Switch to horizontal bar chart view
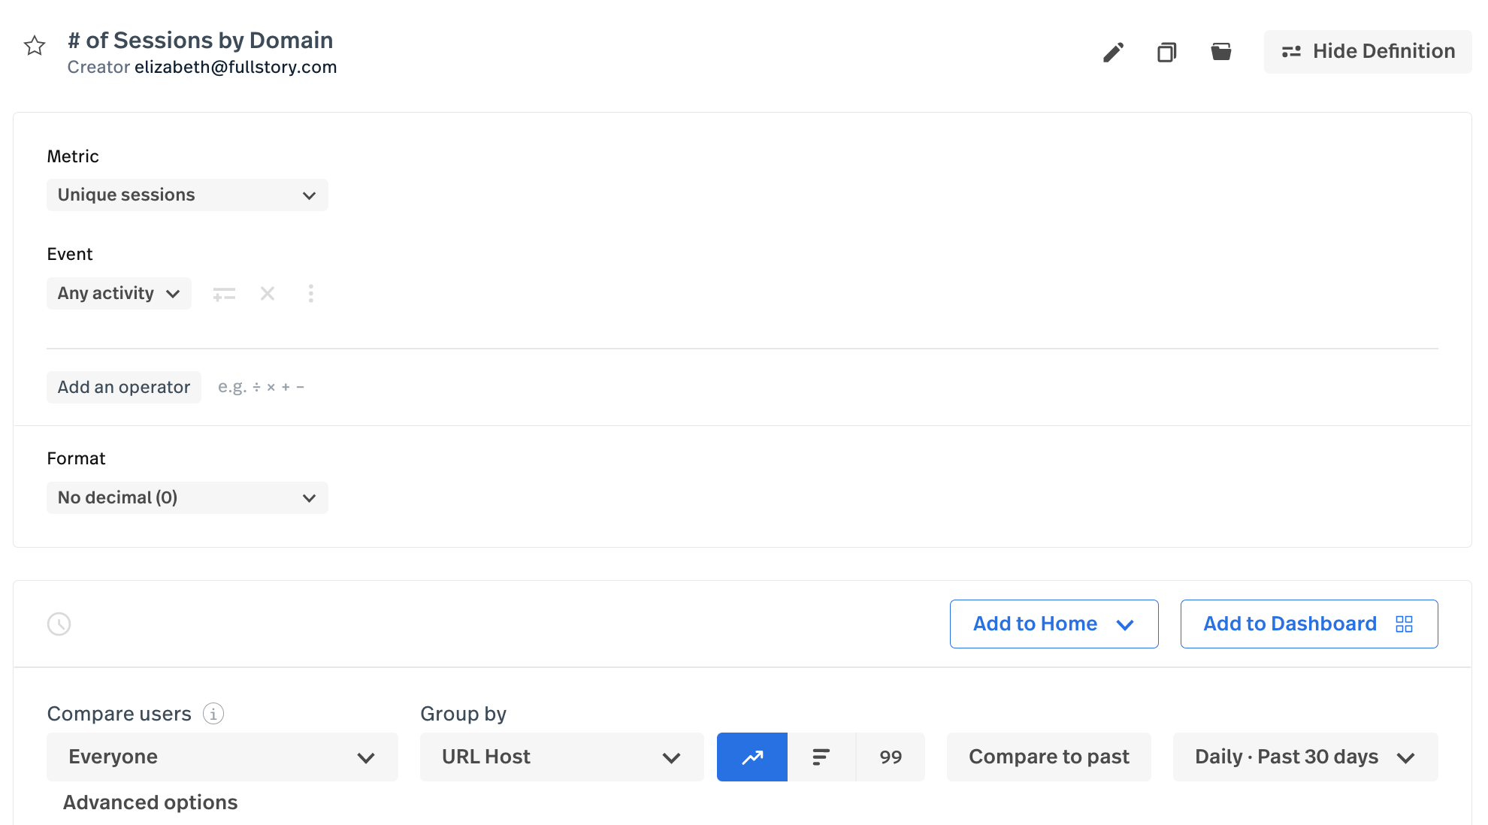 pos(821,757)
